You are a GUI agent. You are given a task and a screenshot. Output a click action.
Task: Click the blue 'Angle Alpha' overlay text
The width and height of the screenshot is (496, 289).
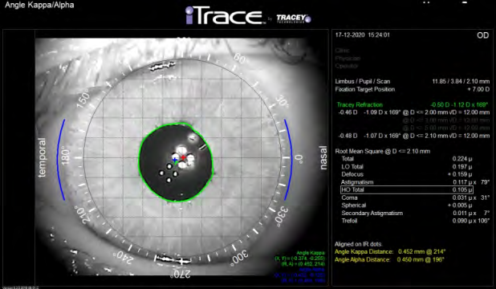coord(312,270)
